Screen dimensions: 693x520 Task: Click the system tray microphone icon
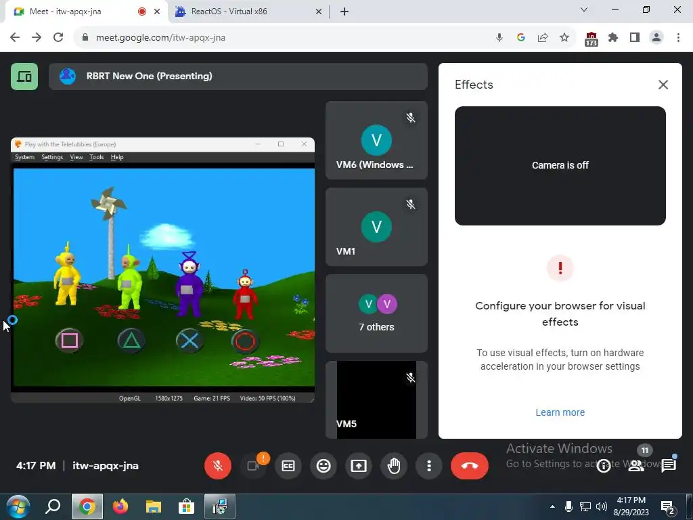[568, 506]
